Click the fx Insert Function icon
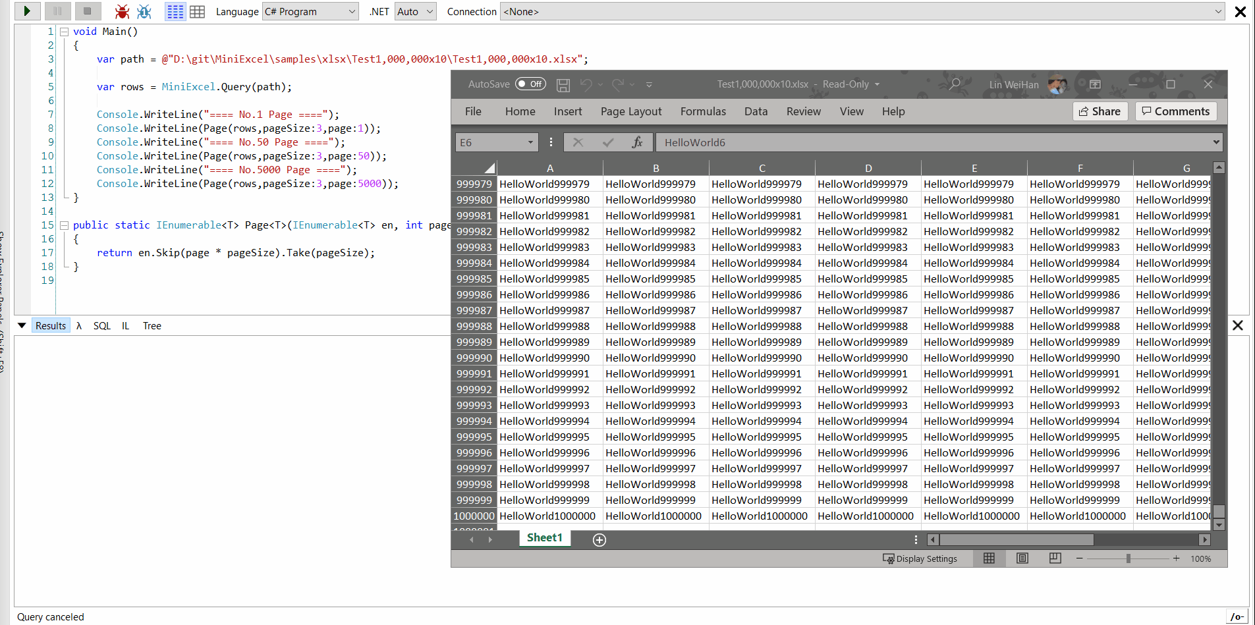 pyautogui.click(x=636, y=142)
